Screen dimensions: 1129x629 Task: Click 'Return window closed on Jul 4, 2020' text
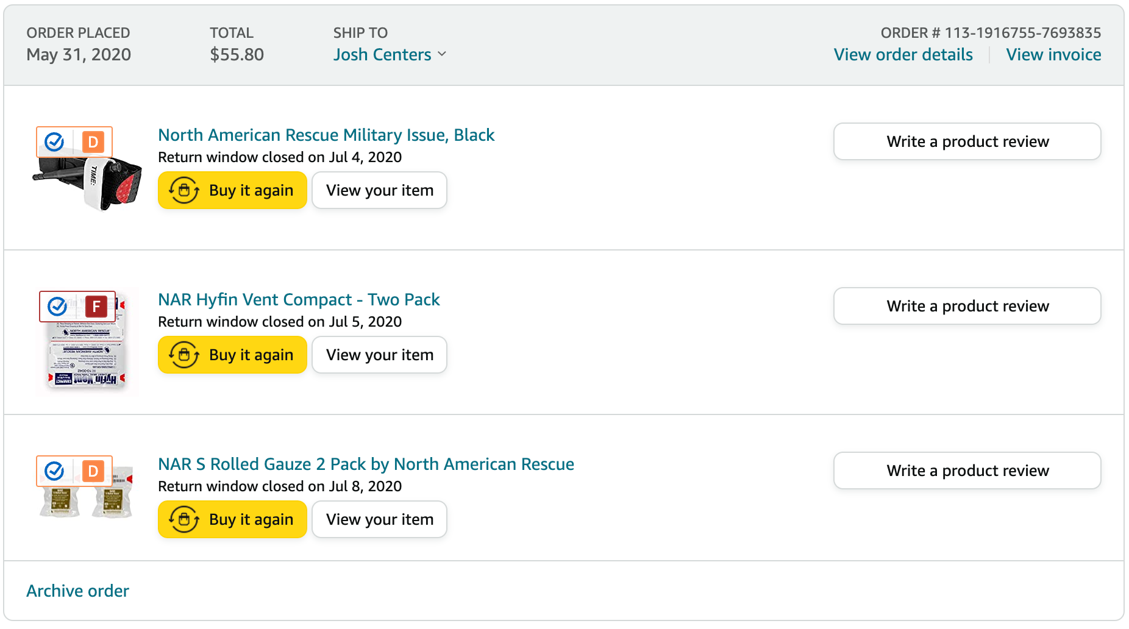(x=280, y=157)
